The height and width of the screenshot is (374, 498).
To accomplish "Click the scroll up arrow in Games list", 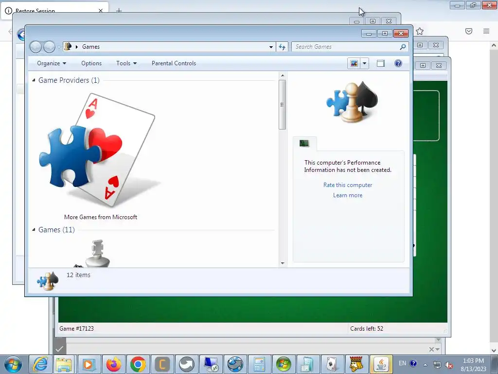I will coord(283,75).
